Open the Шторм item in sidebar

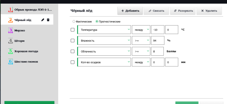[x=20, y=41]
